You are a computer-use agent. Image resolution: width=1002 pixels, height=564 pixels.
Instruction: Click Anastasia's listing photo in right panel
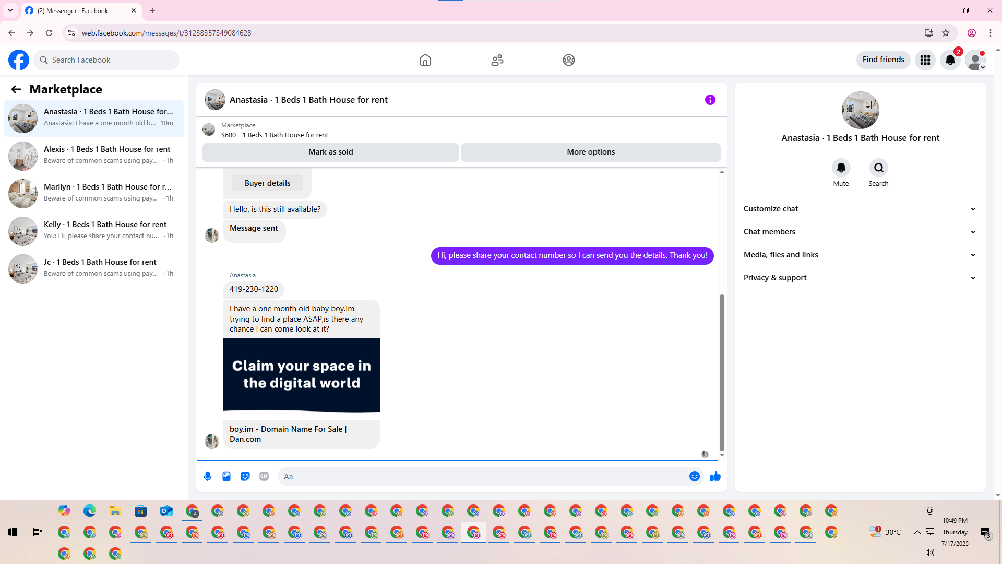(860, 110)
